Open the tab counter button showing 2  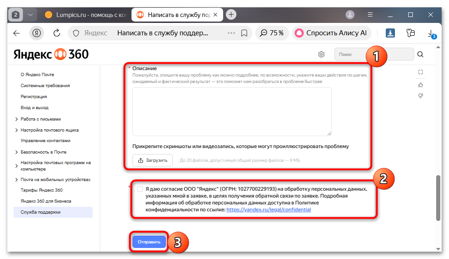pos(16,15)
